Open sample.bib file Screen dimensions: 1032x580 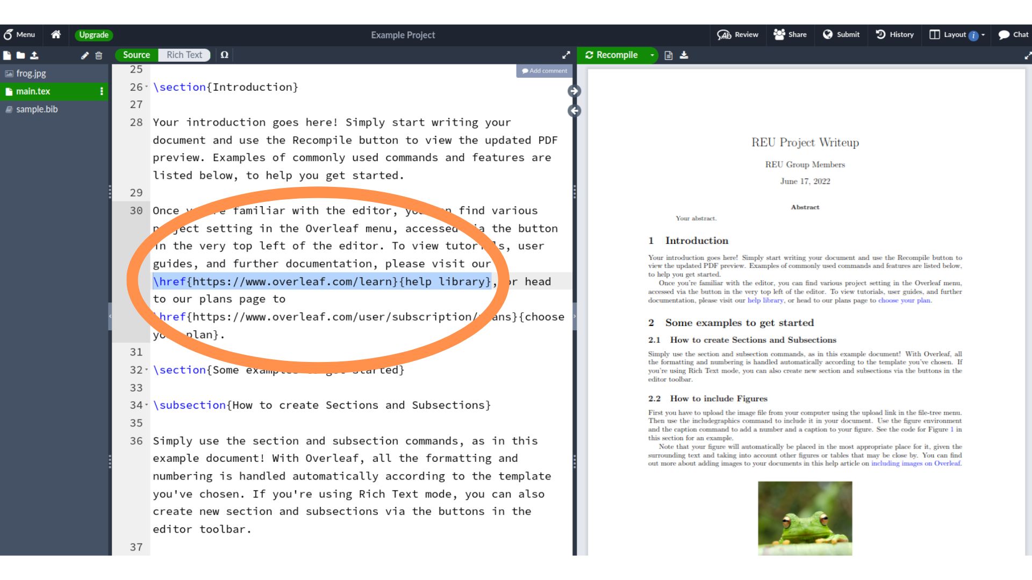tap(36, 109)
